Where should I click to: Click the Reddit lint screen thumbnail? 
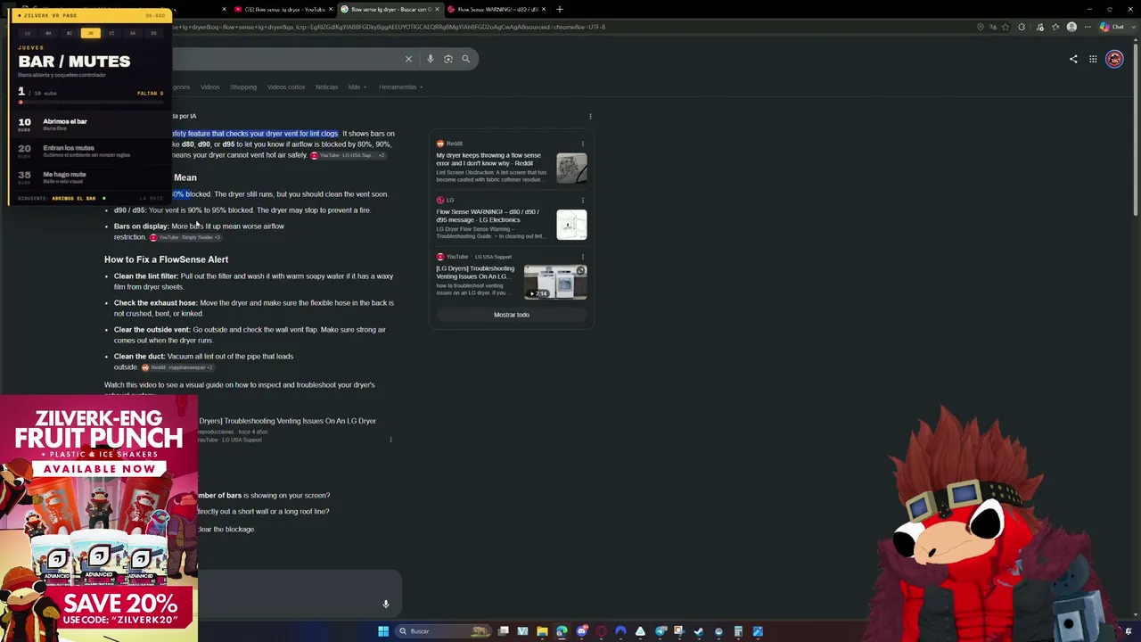571,168
